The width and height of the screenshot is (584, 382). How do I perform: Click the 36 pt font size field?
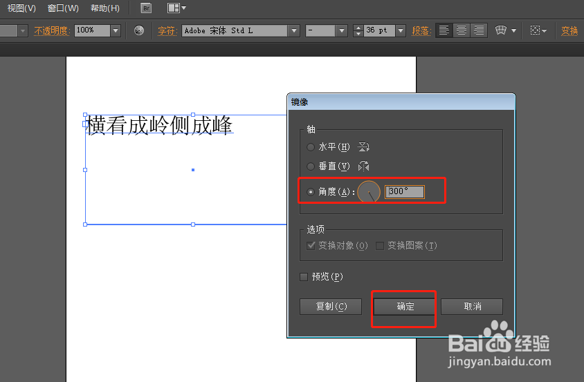coord(379,30)
